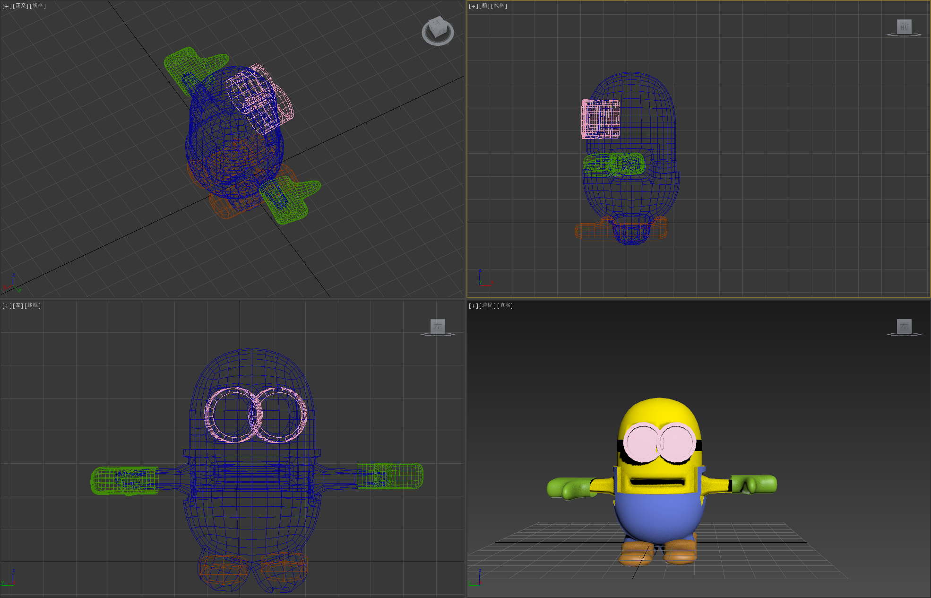This screenshot has height=598, width=931.
Task: Open the 透视 view label menu
Action: click(487, 306)
